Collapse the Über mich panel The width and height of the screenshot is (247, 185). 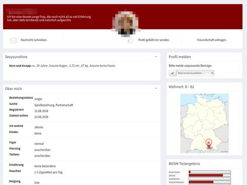tap(156, 88)
